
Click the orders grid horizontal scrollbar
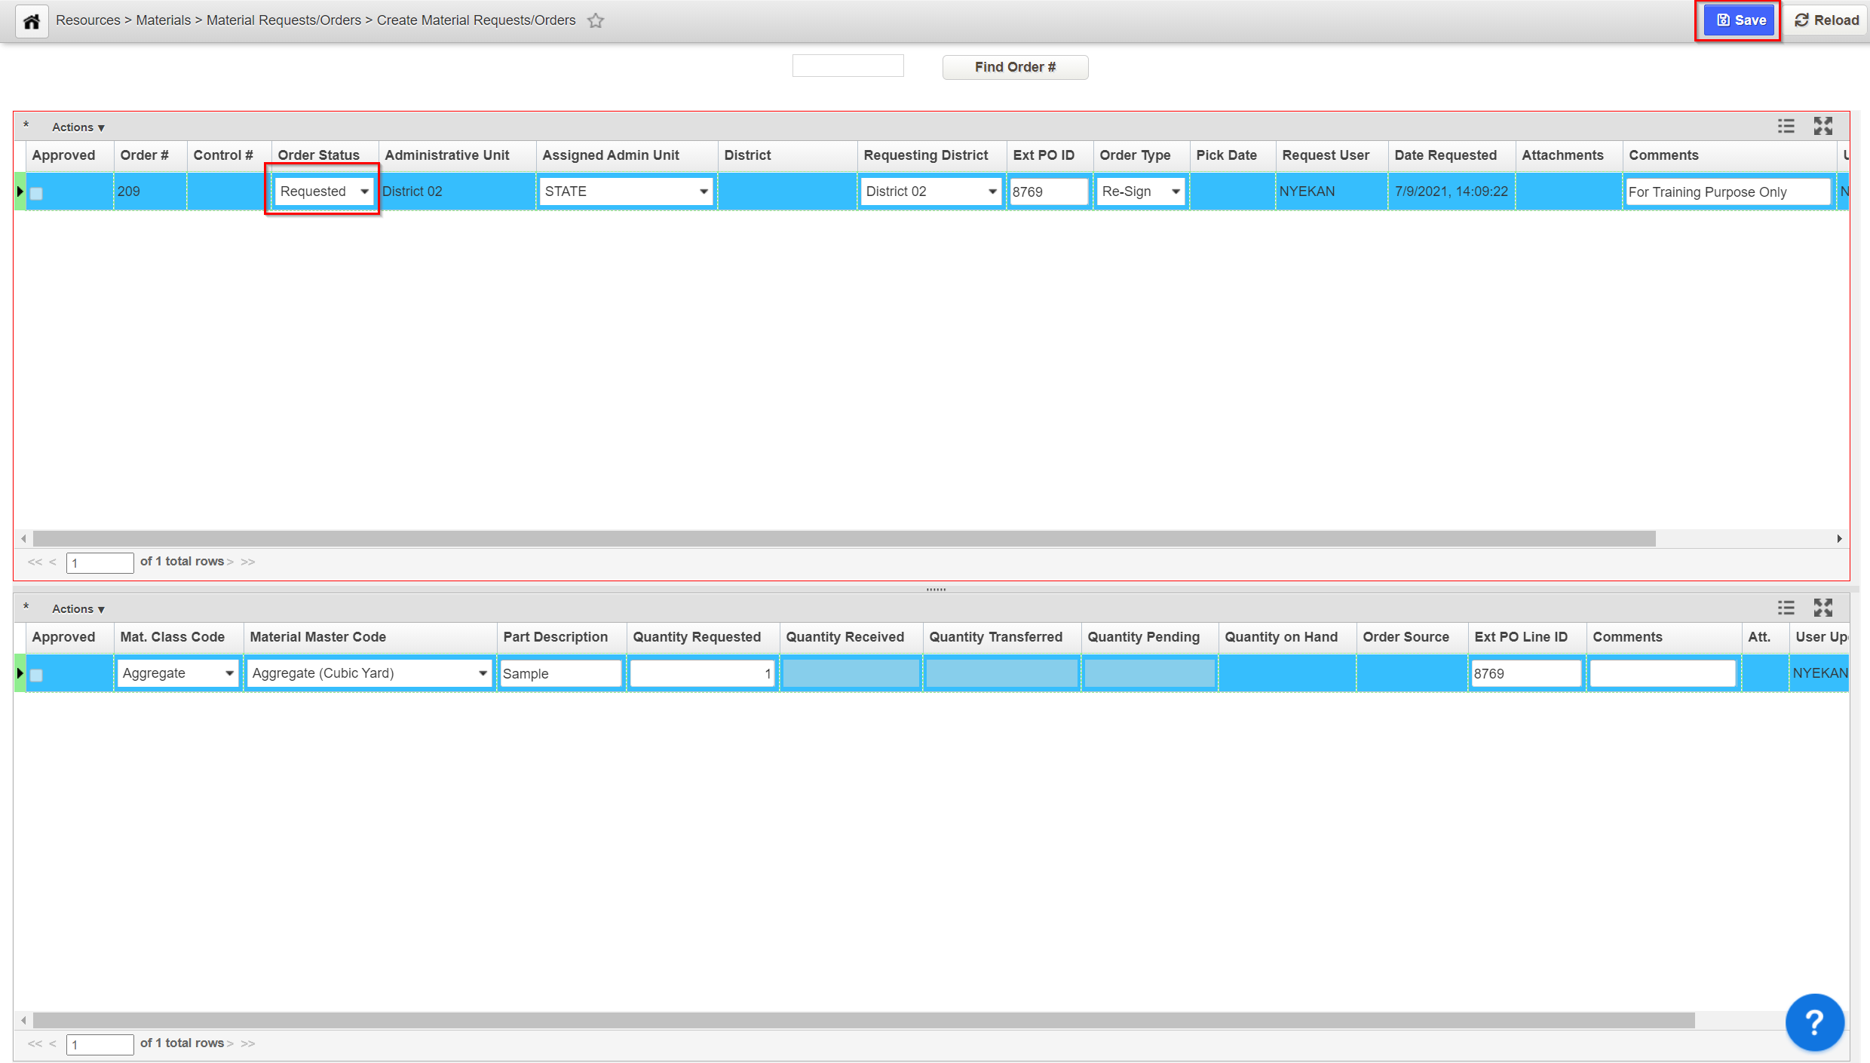click(x=845, y=538)
